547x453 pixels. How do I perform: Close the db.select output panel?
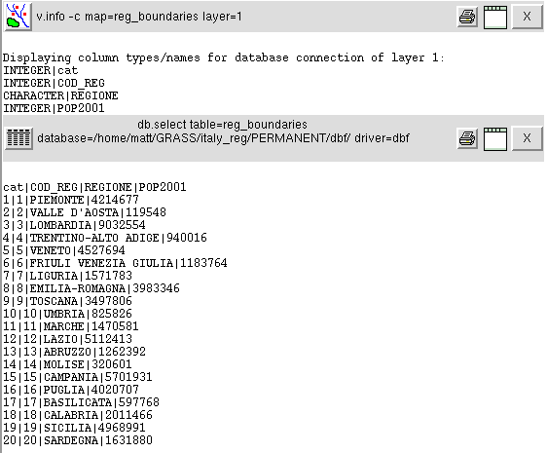(527, 138)
